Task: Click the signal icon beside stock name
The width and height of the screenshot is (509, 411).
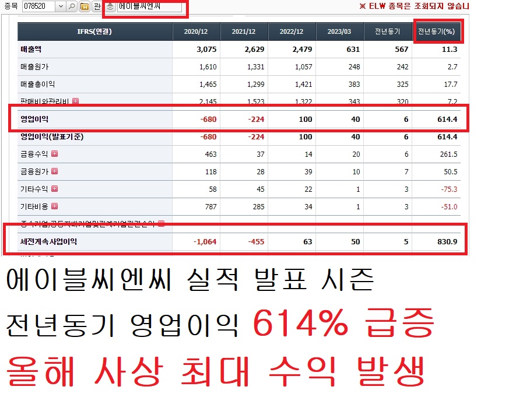Action: pos(110,6)
